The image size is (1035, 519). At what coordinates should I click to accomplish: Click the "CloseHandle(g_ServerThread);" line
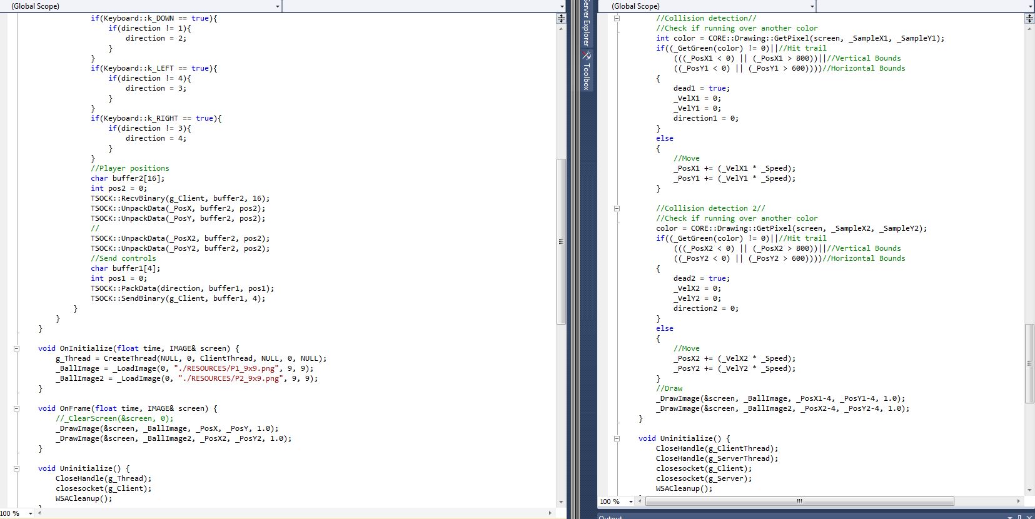coord(717,458)
